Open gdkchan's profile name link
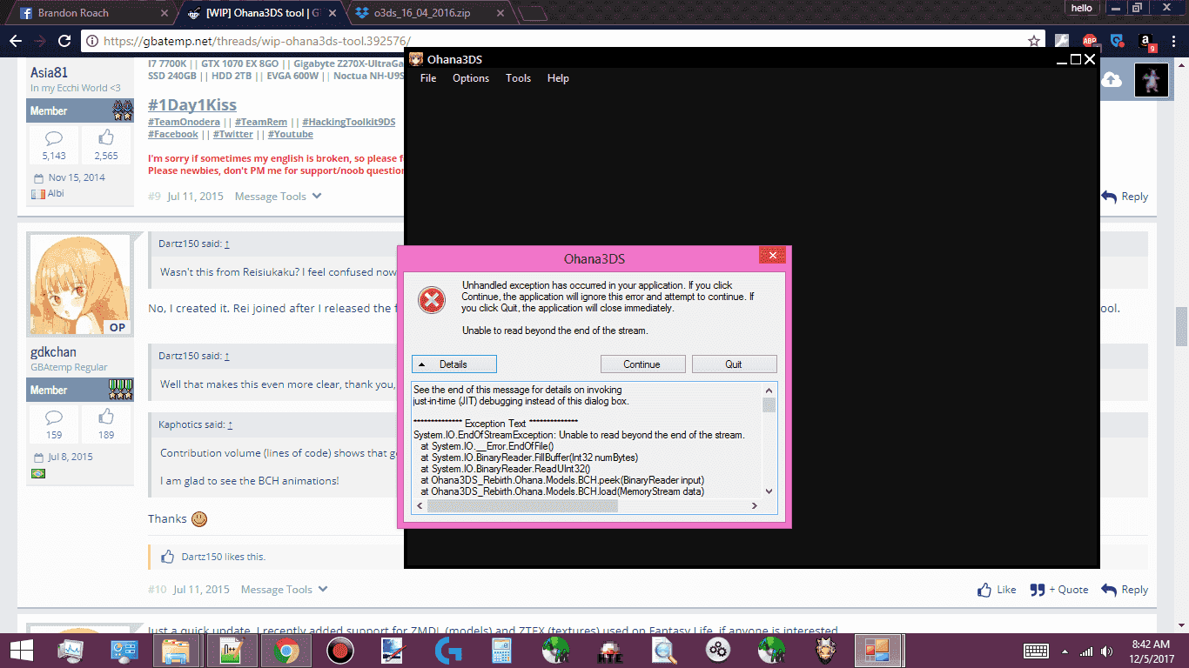 coord(53,352)
